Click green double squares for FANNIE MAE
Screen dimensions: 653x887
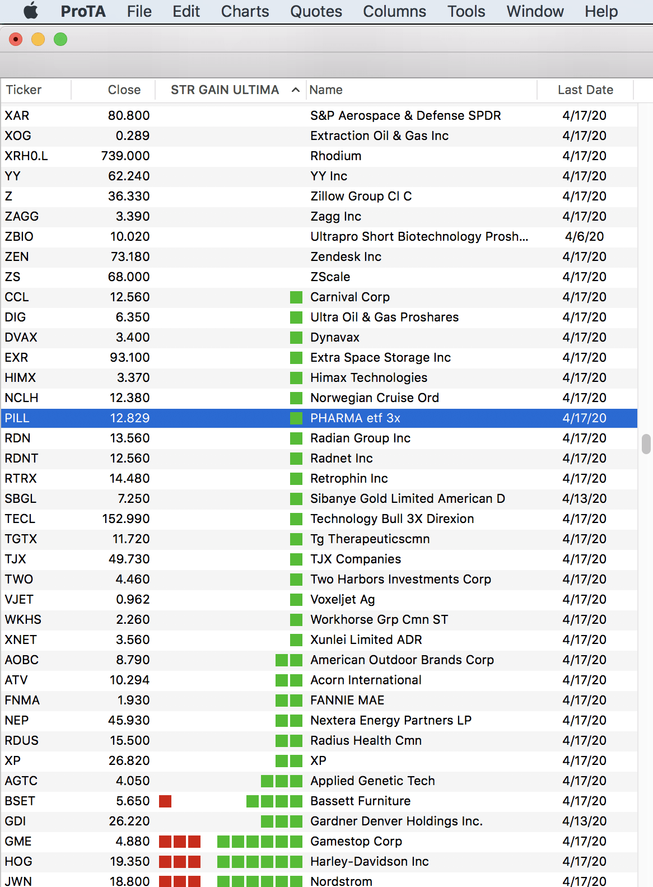(x=289, y=701)
